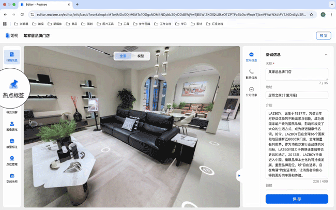Open the 空间快照 space snapshot tool

point(12,178)
